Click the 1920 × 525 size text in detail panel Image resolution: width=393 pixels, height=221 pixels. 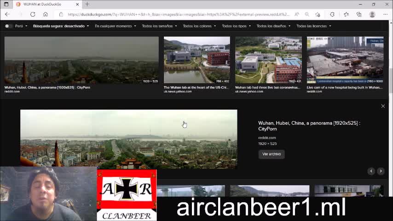[267, 144]
